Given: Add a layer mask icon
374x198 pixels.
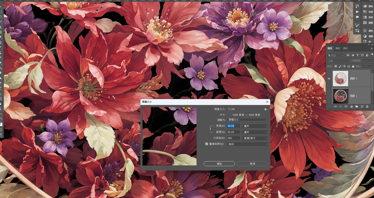Looking at the screenshot, I should 346,106.
